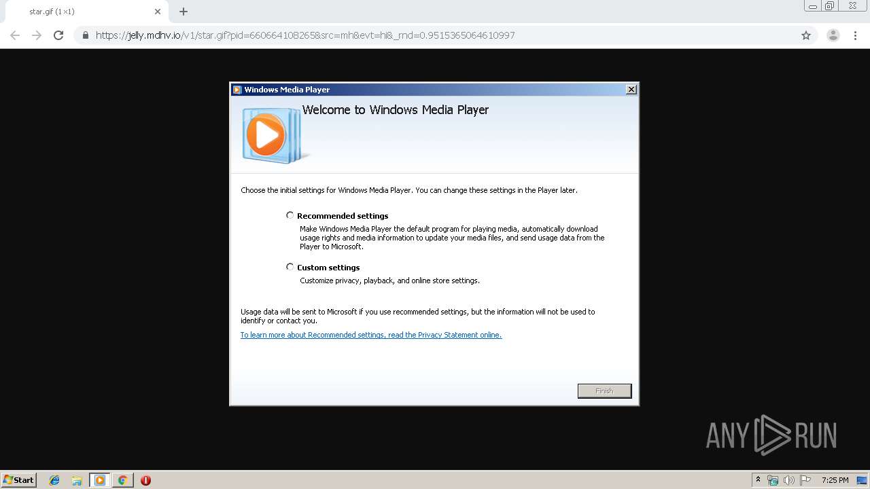The image size is (870, 489).
Task: Click the Finish button in the setup dialog
Action: tap(604, 391)
